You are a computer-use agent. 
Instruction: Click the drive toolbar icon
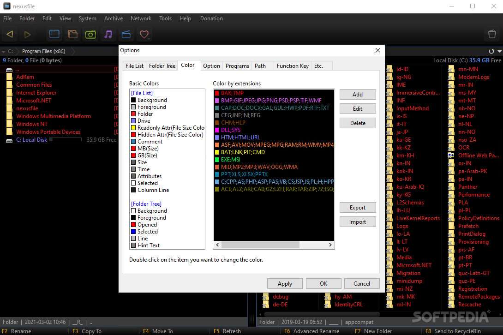click(x=126, y=34)
